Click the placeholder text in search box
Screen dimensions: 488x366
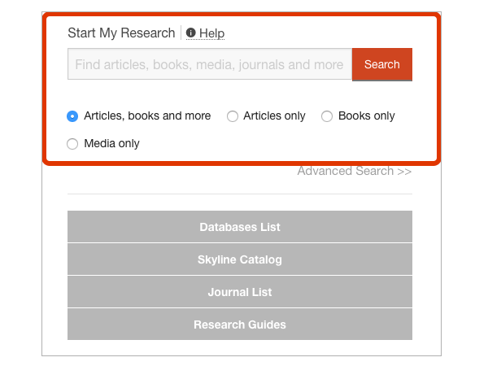pyautogui.click(x=209, y=64)
